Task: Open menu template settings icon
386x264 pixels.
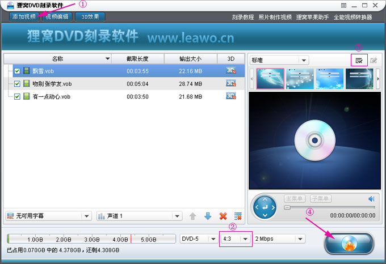Action: click(x=359, y=60)
